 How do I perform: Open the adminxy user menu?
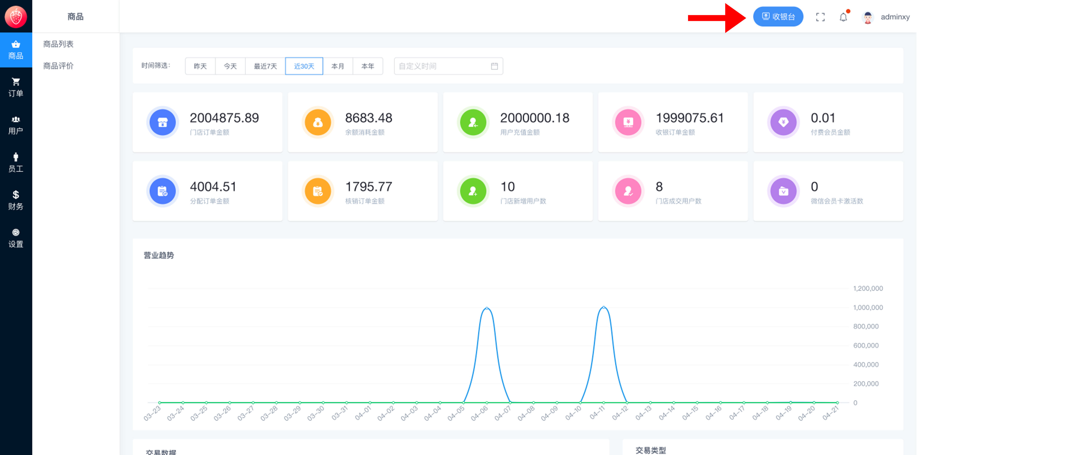pyautogui.click(x=894, y=17)
